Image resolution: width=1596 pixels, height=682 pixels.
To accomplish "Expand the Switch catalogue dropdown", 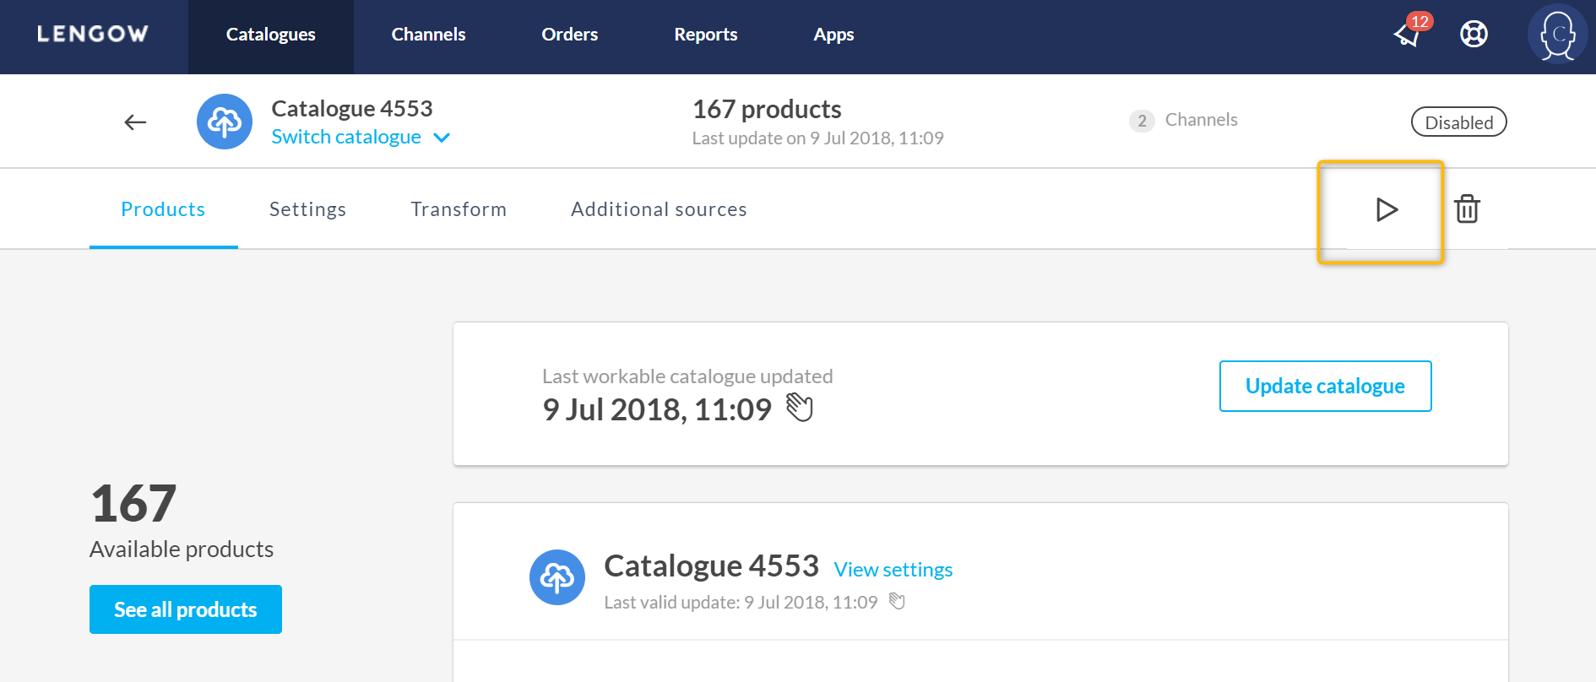I will (x=346, y=137).
